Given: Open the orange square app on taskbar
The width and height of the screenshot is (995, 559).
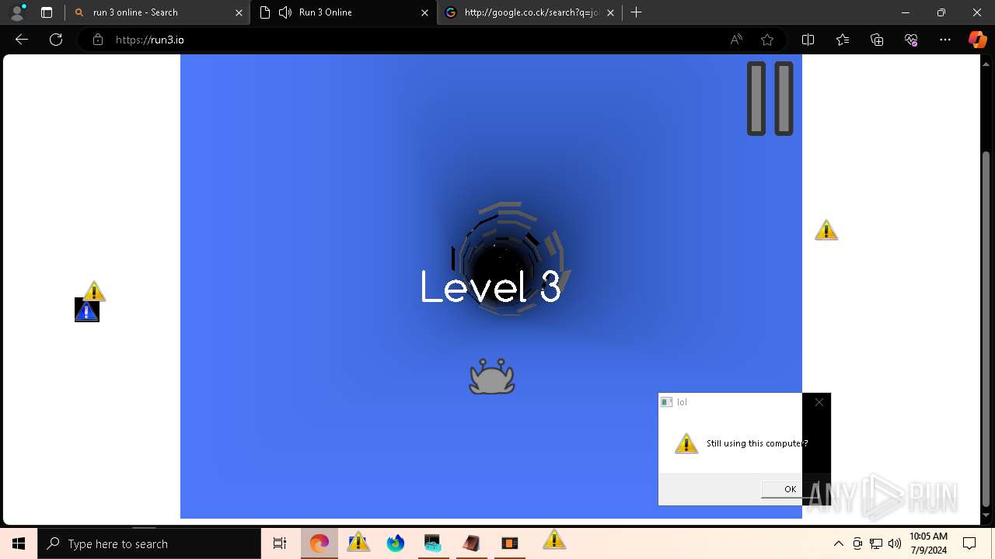Looking at the screenshot, I should point(510,543).
